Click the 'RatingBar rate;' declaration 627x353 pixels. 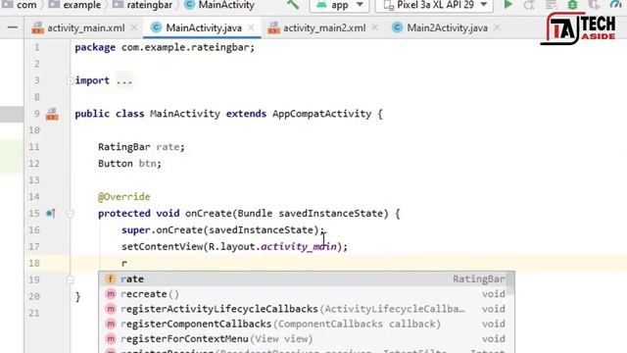click(x=141, y=147)
